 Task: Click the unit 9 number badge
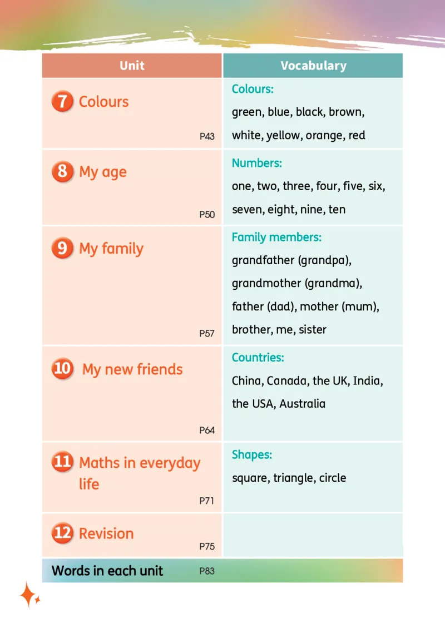62,248
